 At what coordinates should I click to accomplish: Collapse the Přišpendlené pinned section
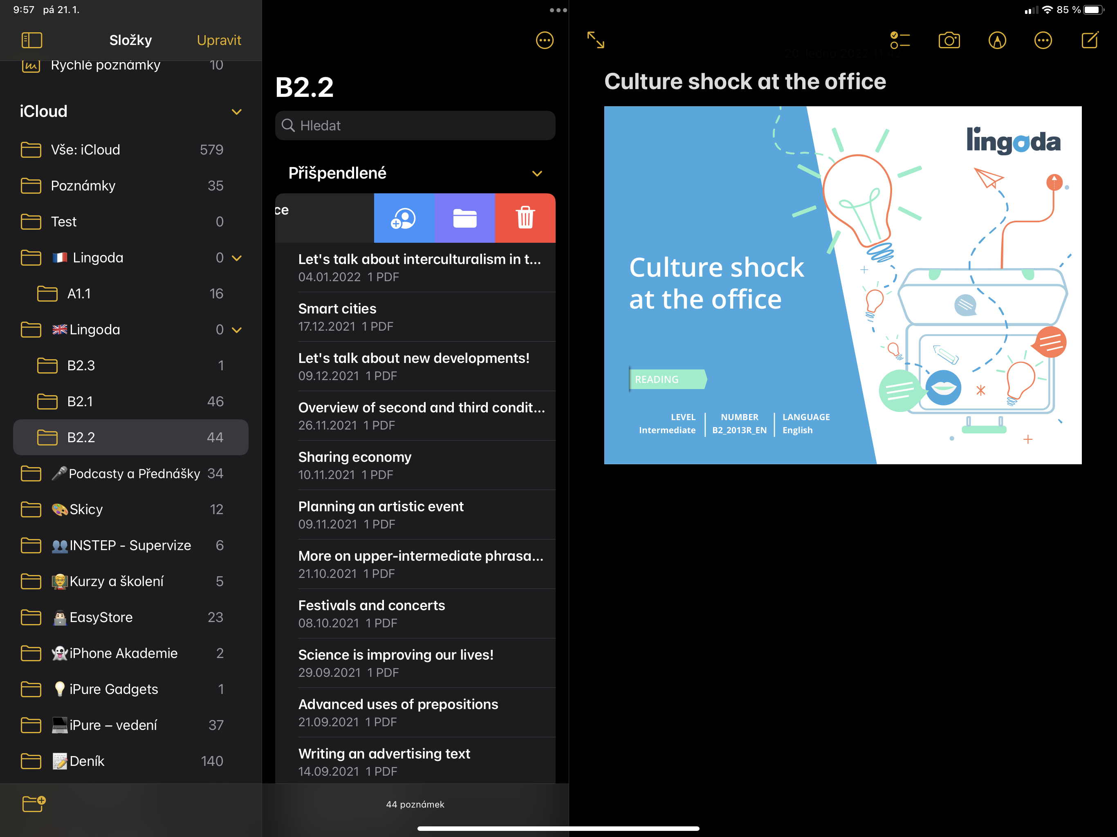537,174
